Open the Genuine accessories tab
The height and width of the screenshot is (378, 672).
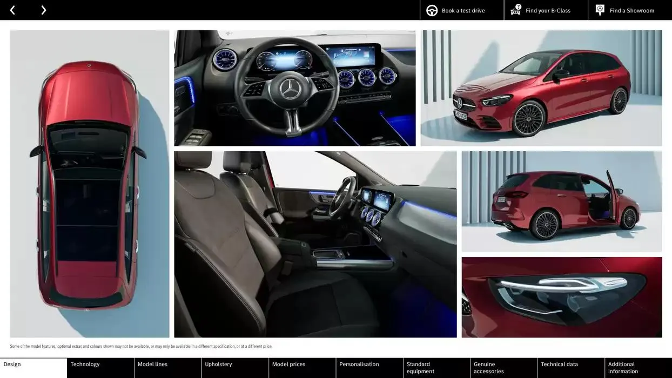pyautogui.click(x=503, y=368)
